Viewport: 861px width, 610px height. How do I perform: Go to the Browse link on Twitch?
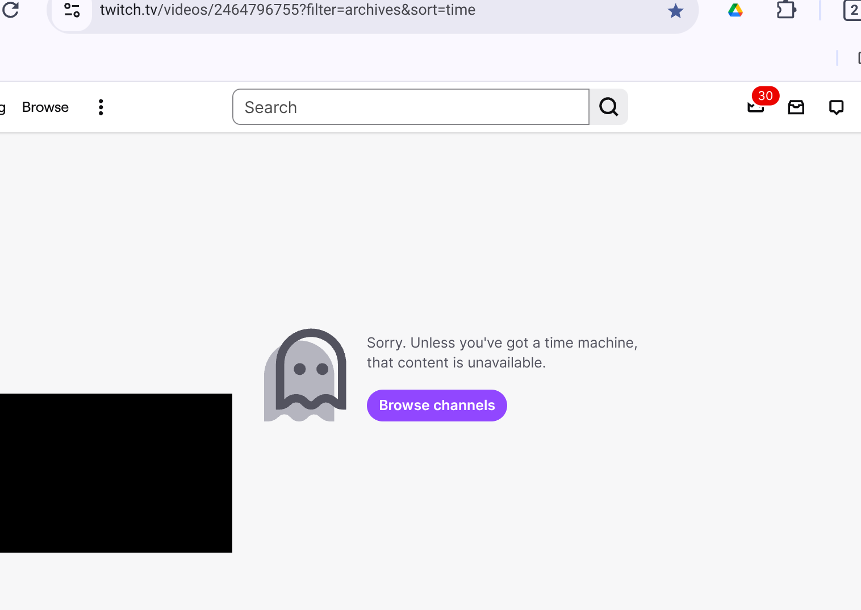(x=45, y=107)
